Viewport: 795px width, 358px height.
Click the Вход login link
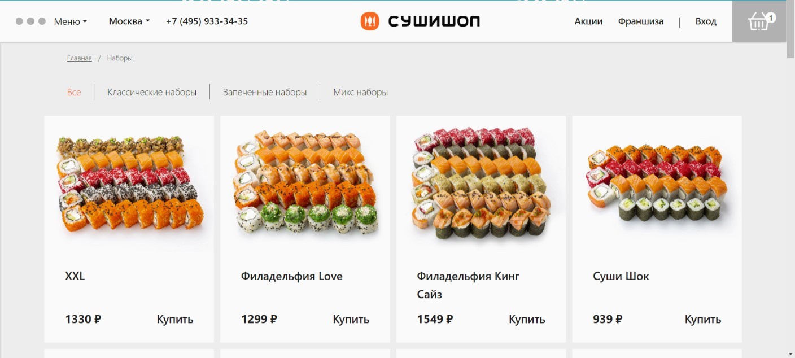click(706, 21)
